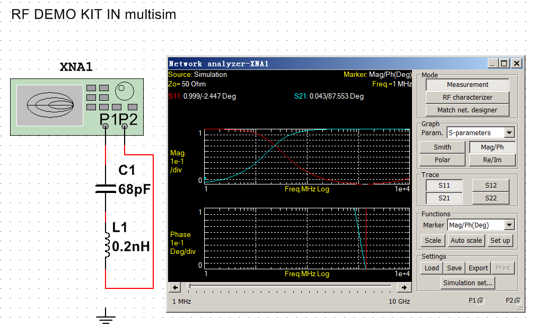535x326 pixels.
Task: Click the P1 port indicator in analyzer window
Action: (481, 301)
